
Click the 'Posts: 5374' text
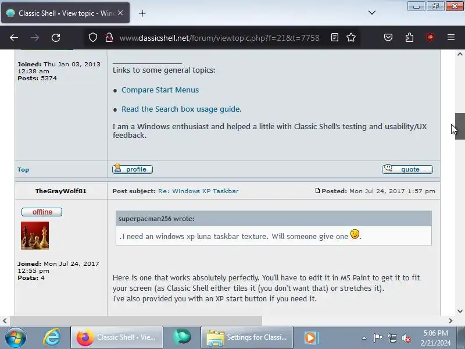[37, 79]
